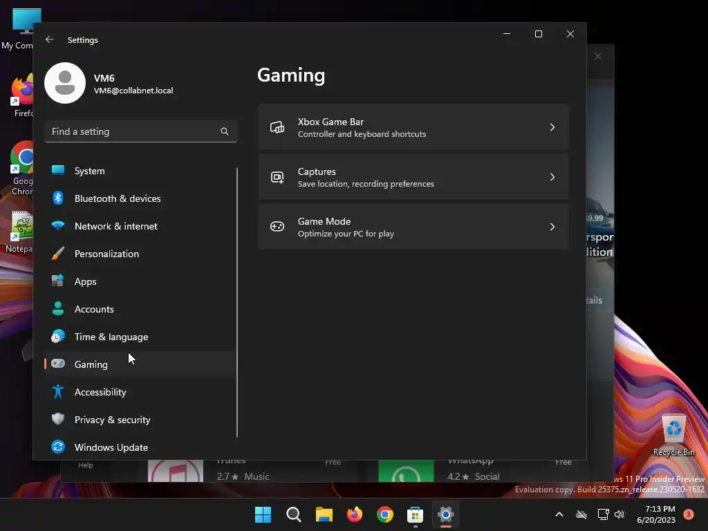Open notifications badge in the taskbar
This screenshot has height=531, width=708.
(689, 514)
